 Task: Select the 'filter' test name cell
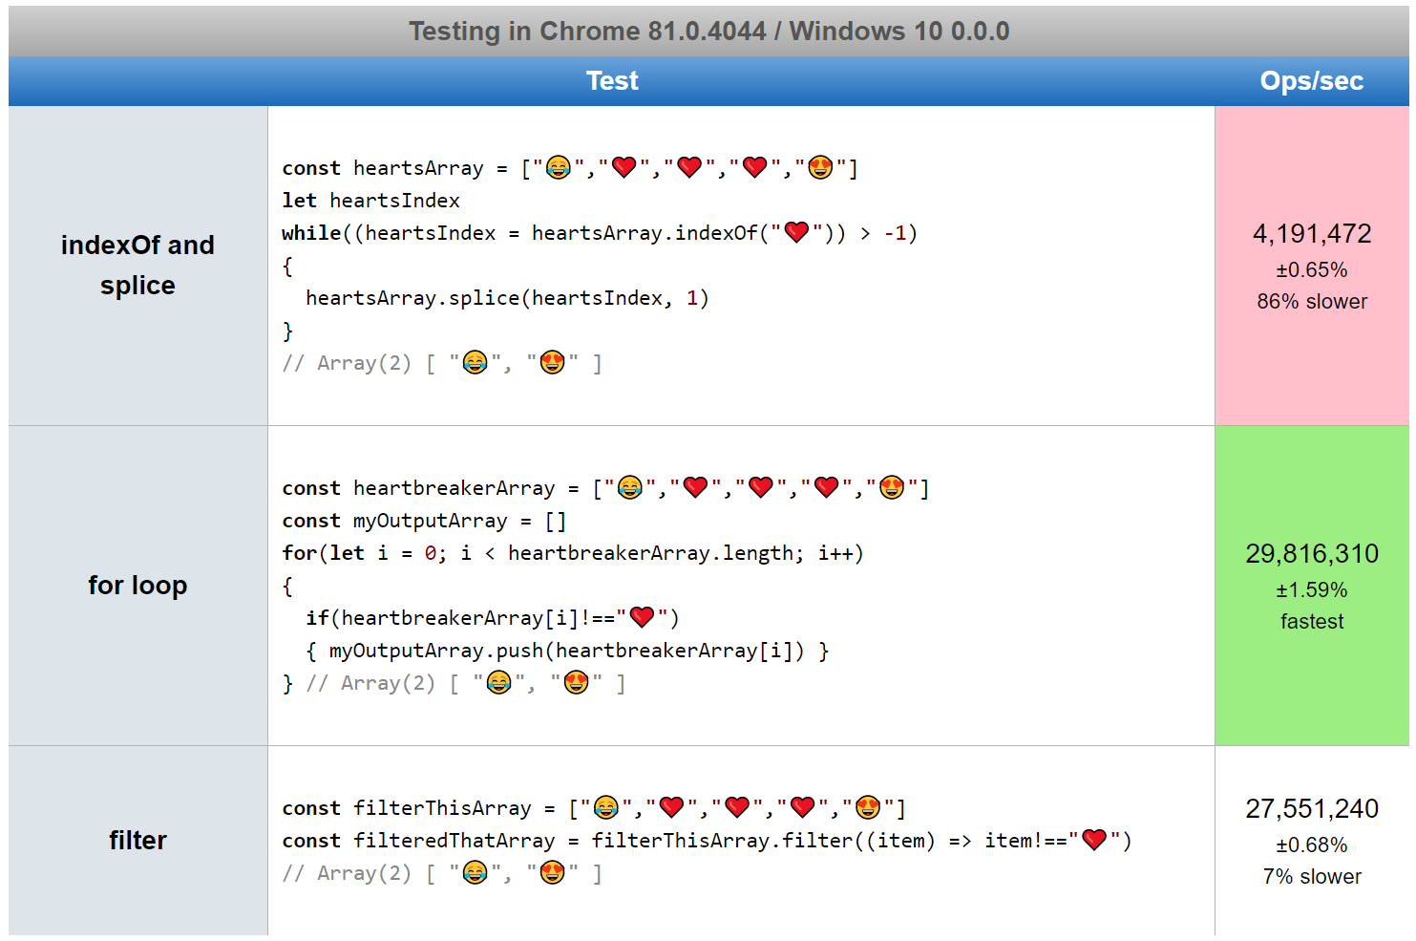137,841
